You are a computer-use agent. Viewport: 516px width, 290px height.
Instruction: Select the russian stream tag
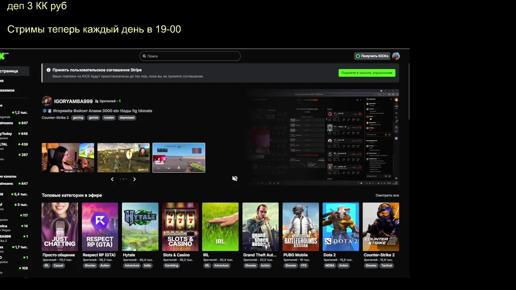pos(109,118)
